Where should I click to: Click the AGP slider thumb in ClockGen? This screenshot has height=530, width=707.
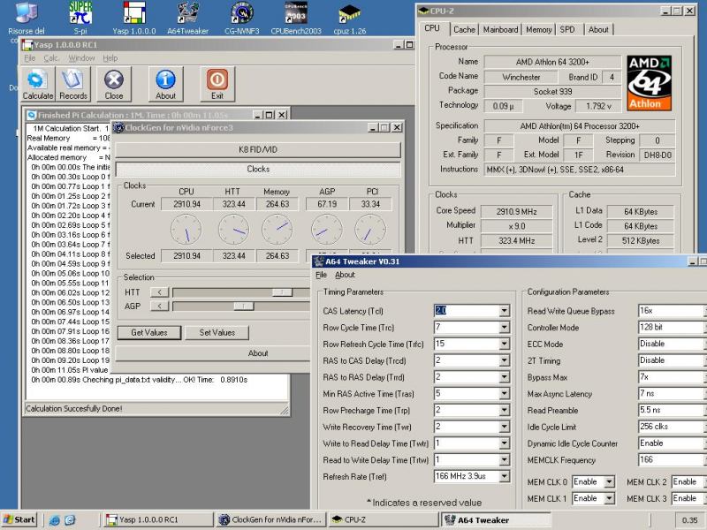[244, 307]
